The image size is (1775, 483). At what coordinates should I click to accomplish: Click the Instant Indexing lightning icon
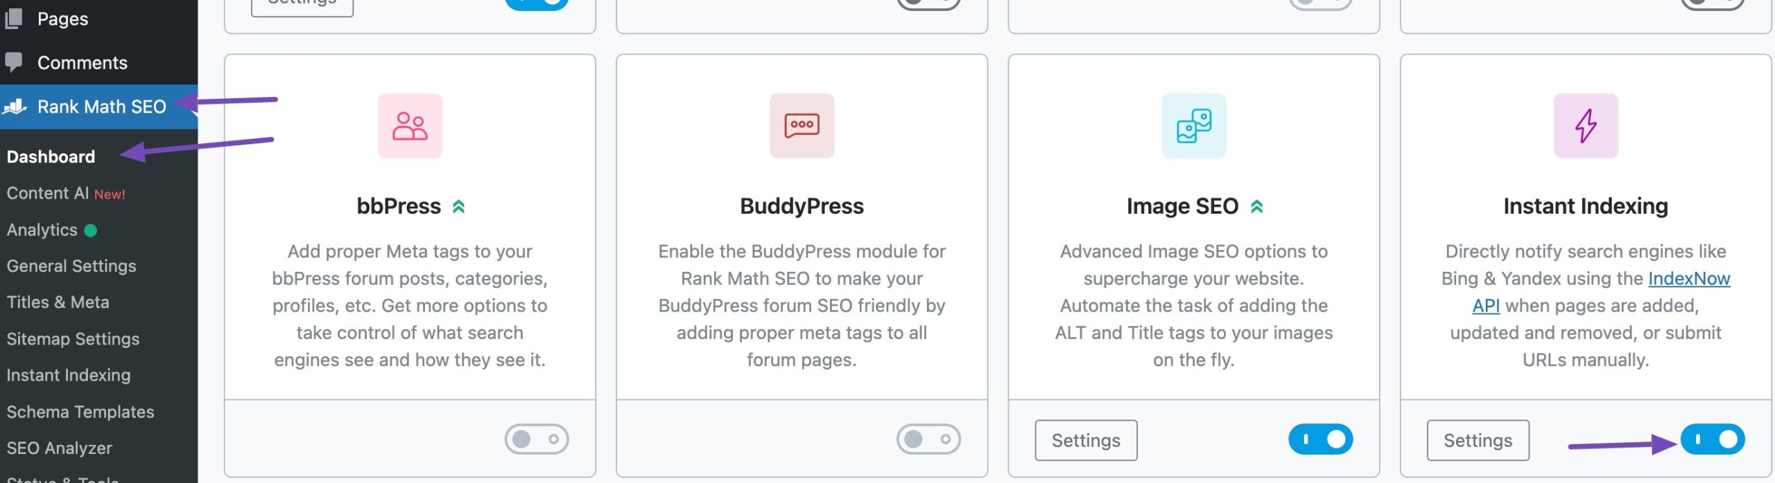1585,126
